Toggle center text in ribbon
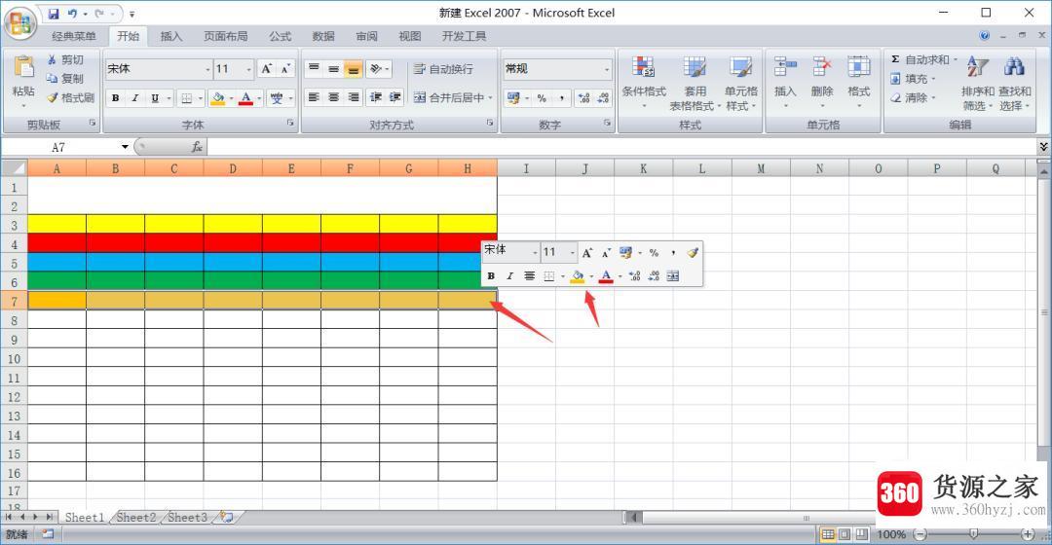This screenshot has height=545, width=1052. [333, 98]
